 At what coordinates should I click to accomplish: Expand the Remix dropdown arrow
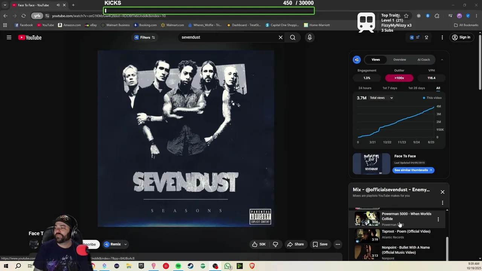[x=125, y=244]
